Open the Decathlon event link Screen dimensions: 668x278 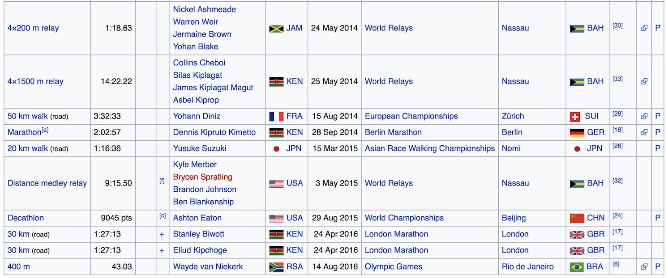point(26,218)
